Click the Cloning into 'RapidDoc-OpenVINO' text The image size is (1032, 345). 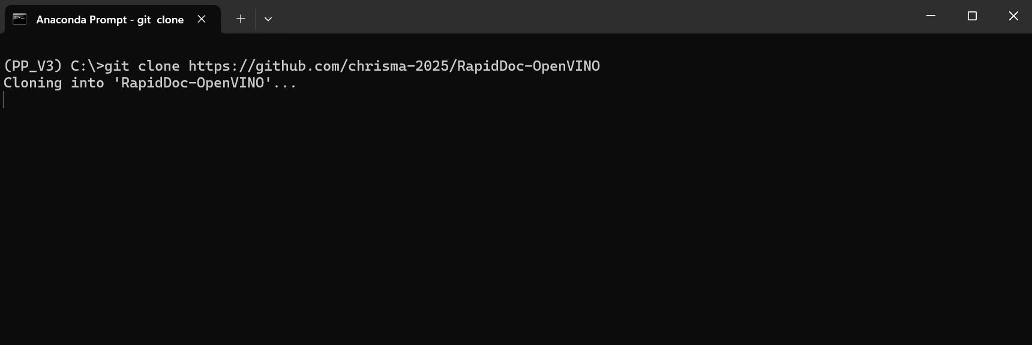[x=149, y=83]
